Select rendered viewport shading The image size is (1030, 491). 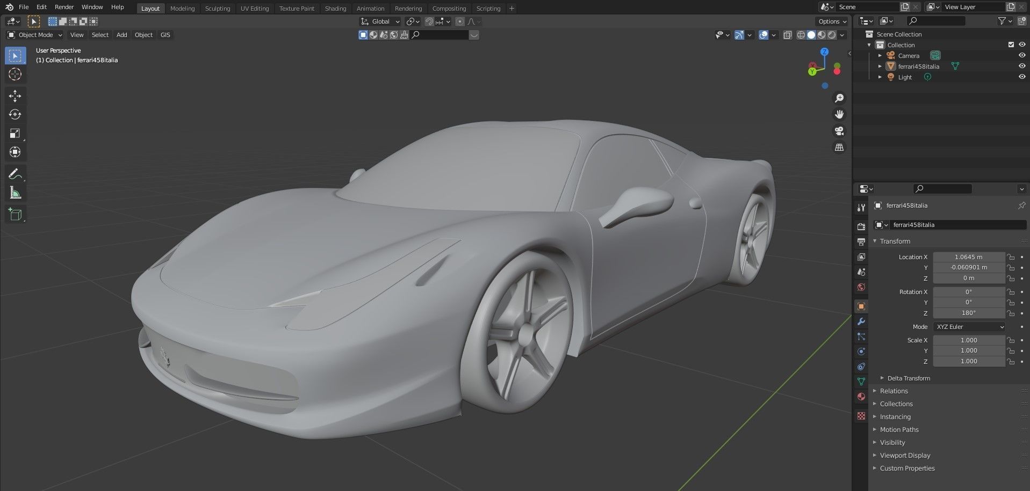[832, 35]
